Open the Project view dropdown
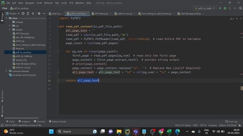The height and width of the screenshot is (136, 243). pos(13,14)
